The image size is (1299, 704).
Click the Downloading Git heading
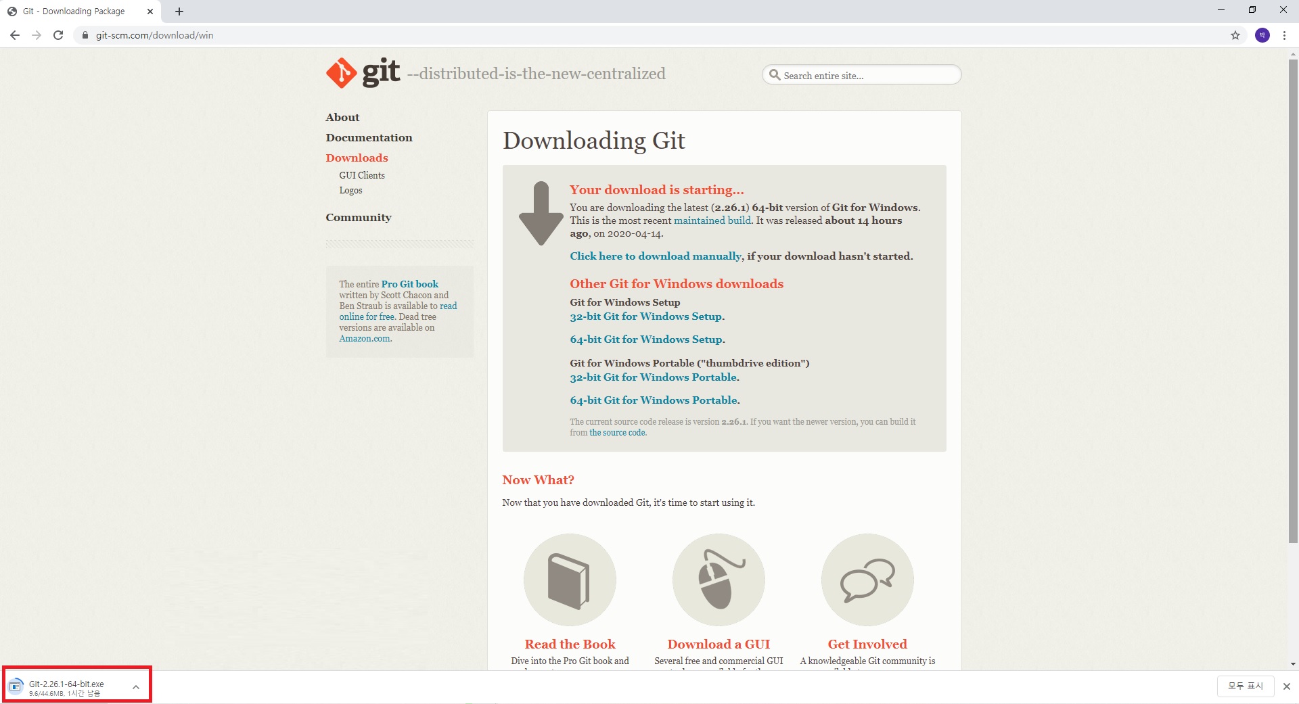593,141
